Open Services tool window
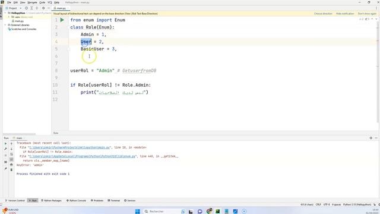The image size is (380, 214). [x=129, y=200]
